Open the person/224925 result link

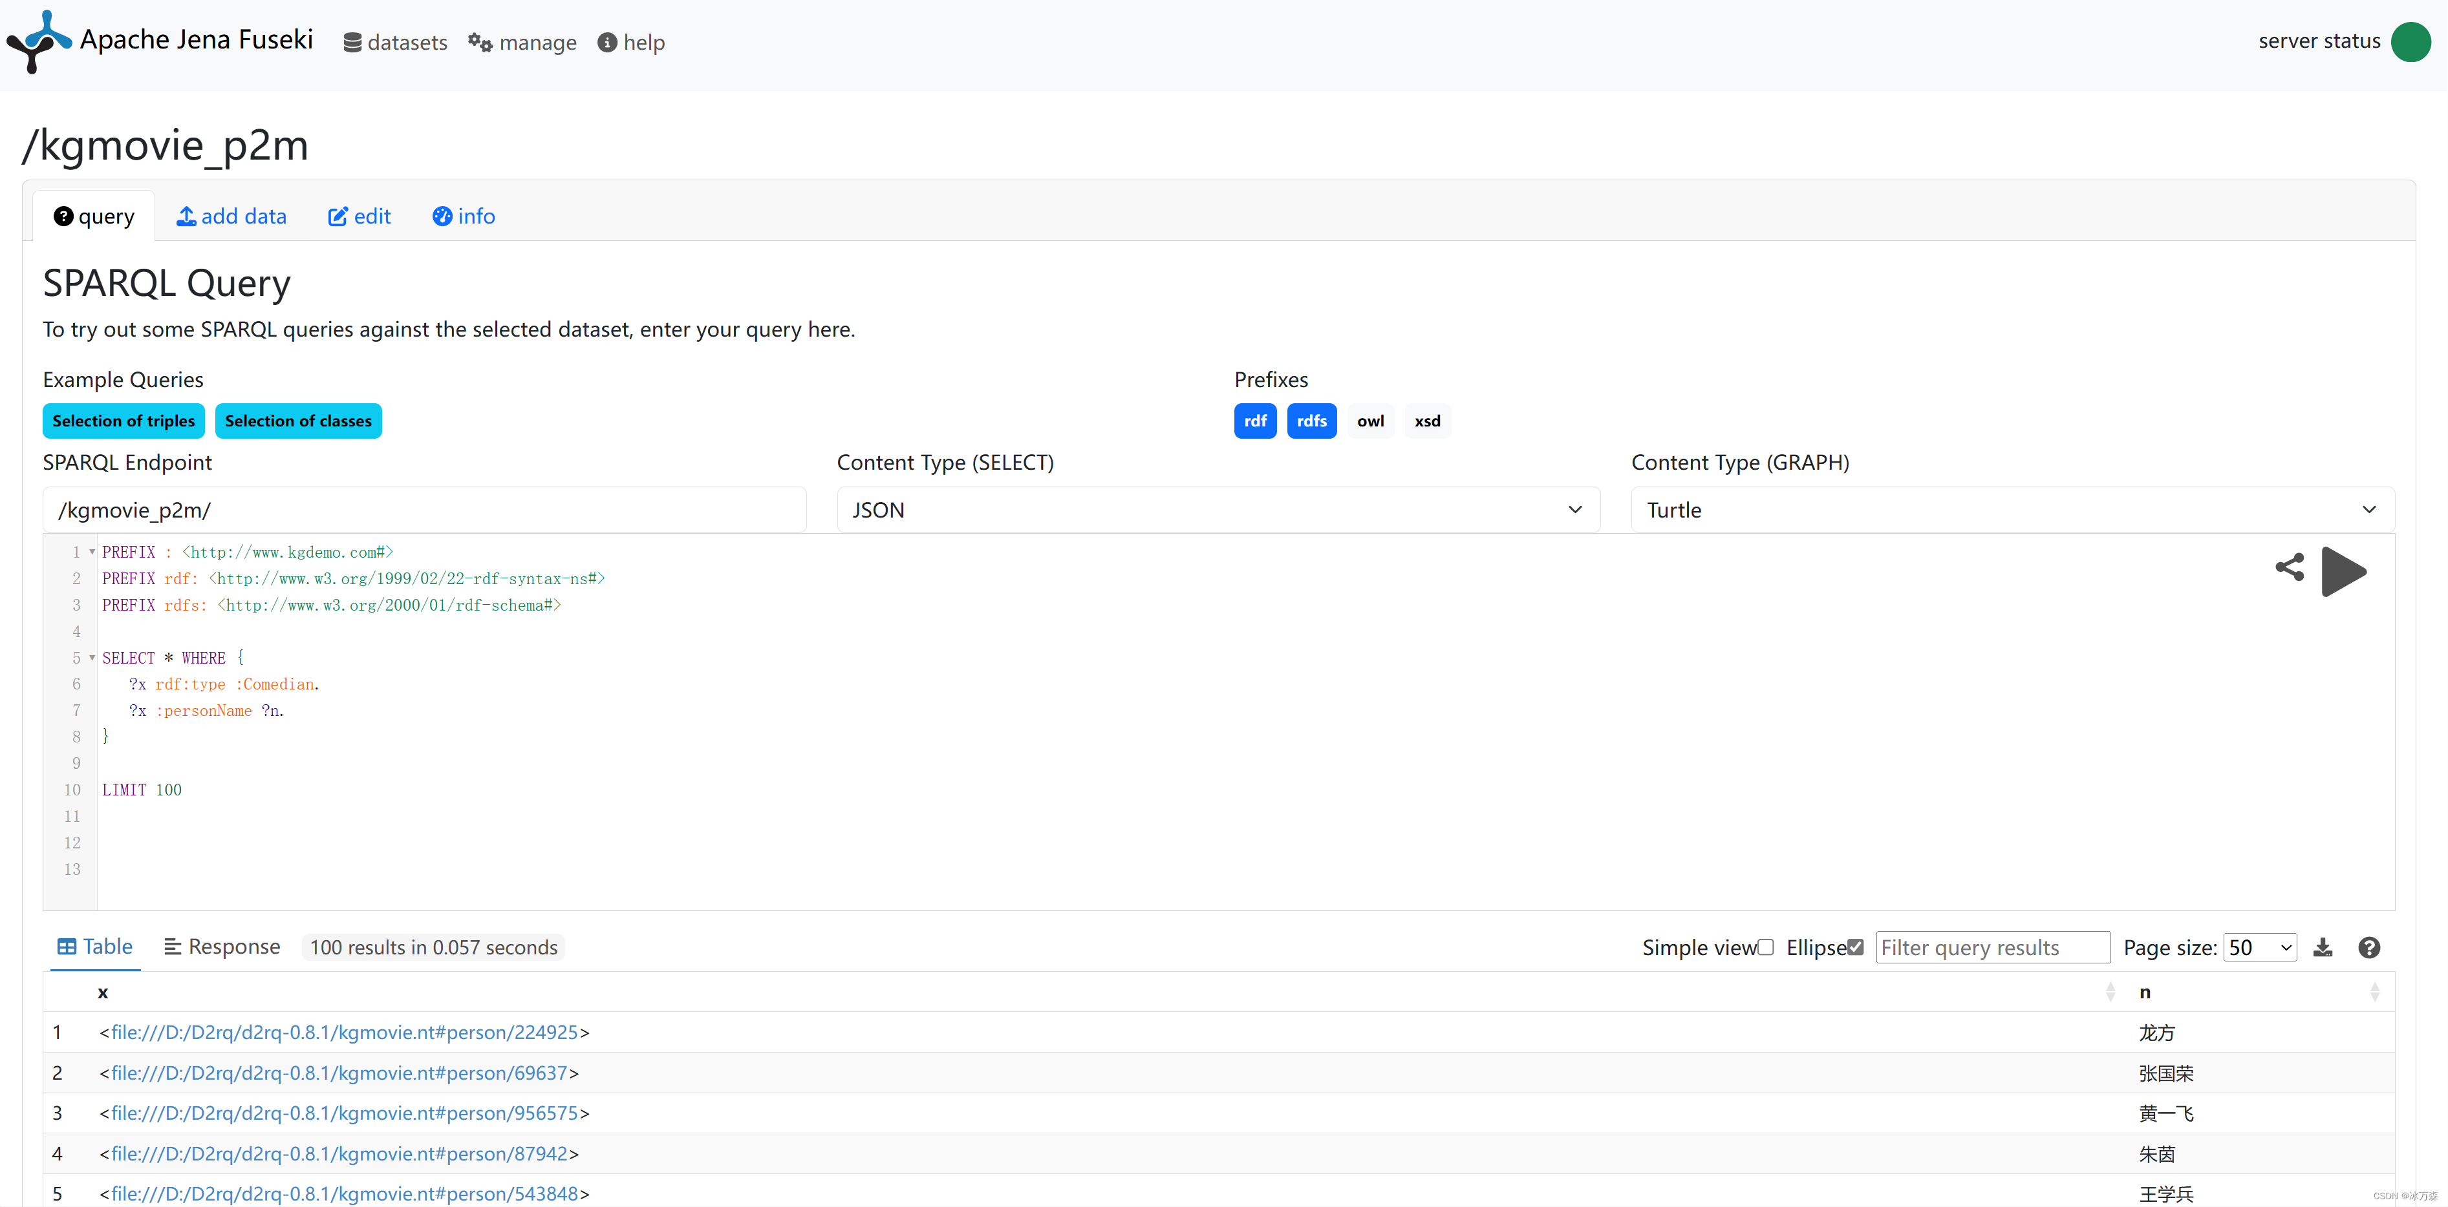[344, 1033]
